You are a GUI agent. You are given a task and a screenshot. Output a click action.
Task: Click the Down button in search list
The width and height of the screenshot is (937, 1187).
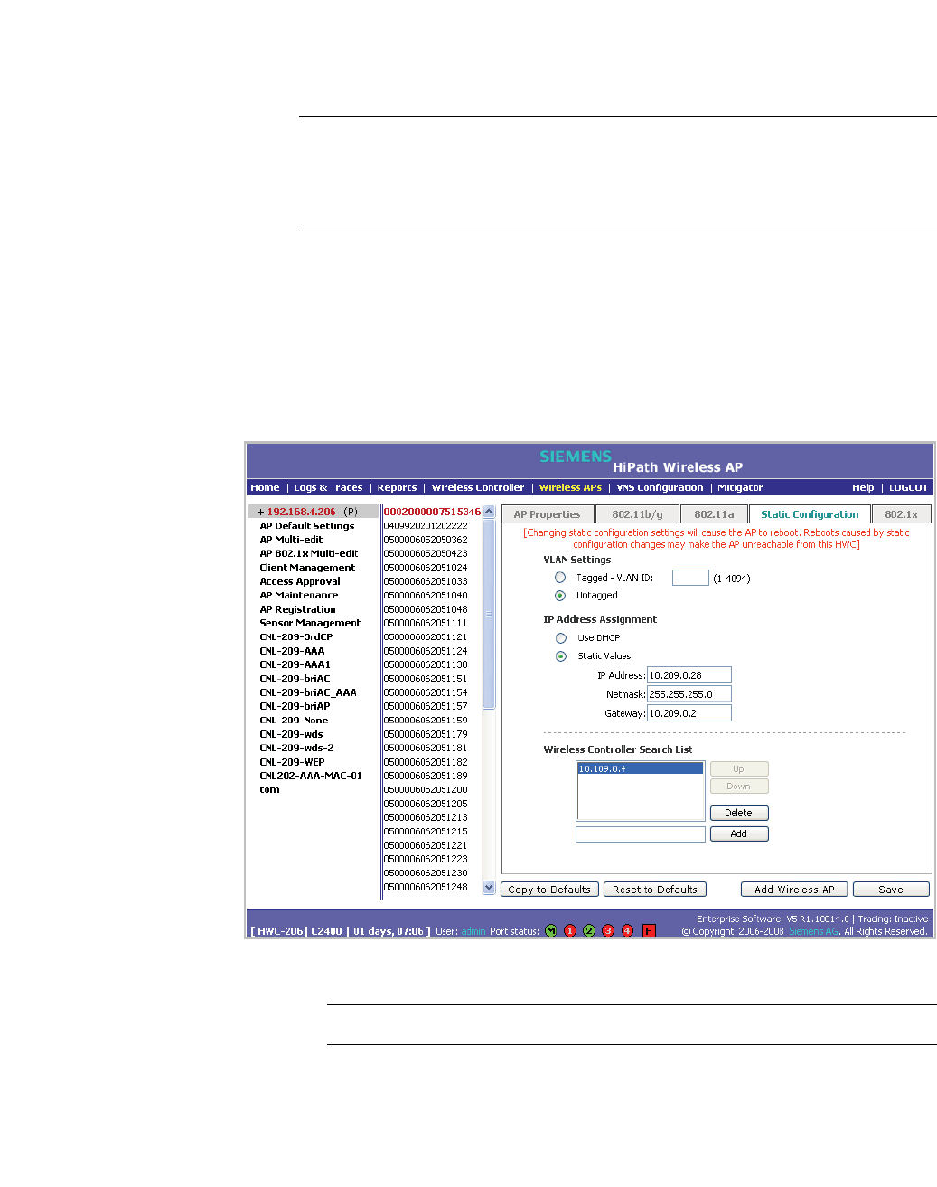click(738, 787)
